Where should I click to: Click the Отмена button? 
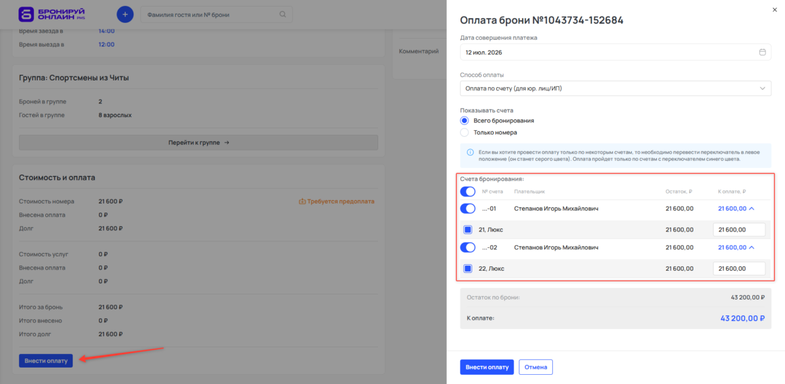pos(536,367)
